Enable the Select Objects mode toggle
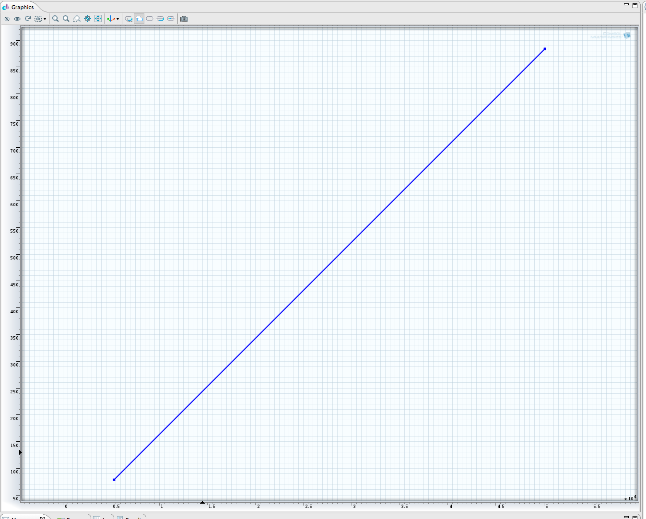646x519 pixels. [129, 19]
